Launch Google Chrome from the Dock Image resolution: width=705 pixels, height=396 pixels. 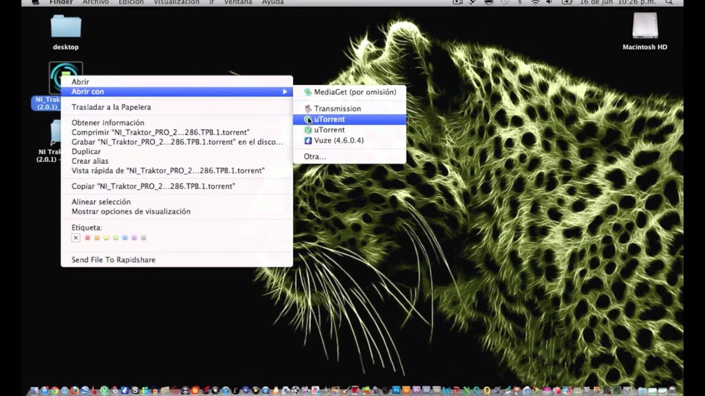55,391
